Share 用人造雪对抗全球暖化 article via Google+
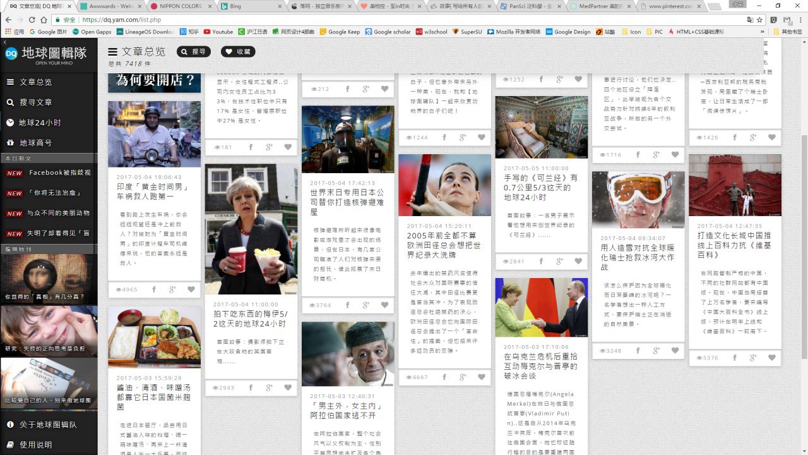808x455 pixels. pos(656,350)
